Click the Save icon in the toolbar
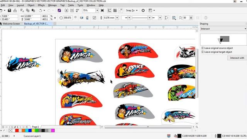The image size is (247, 139). 9,10
